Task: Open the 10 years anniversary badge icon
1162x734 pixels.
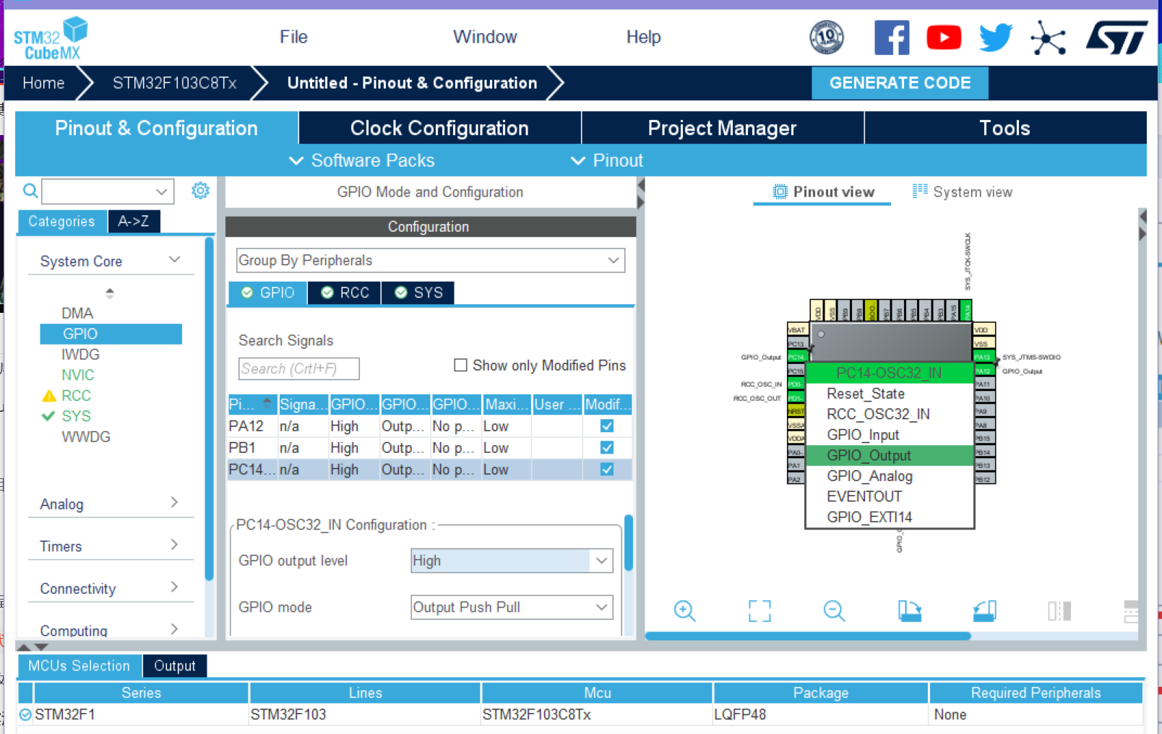Action: click(827, 38)
